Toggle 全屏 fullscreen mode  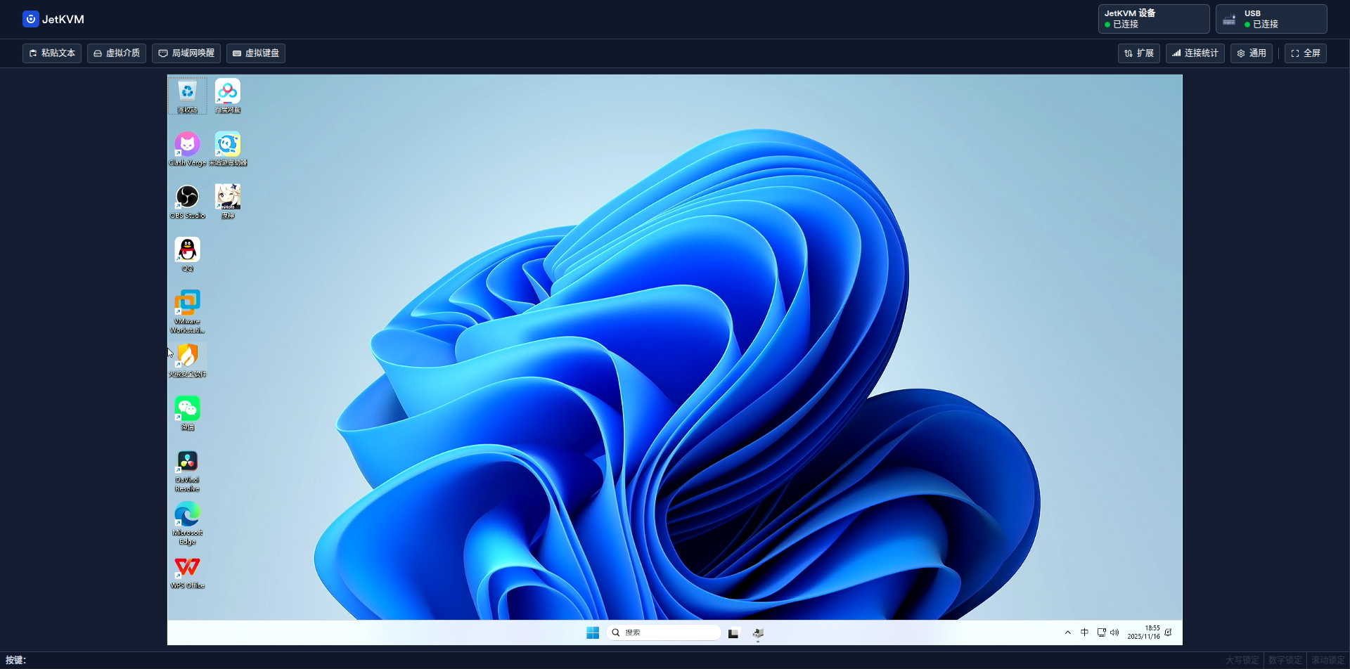1305,53
